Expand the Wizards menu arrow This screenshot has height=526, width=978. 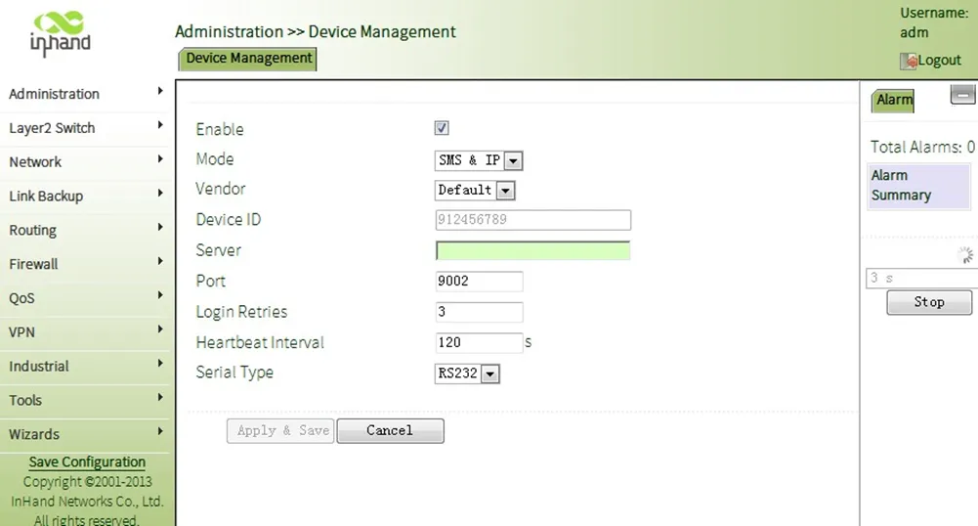click(160, 431)
